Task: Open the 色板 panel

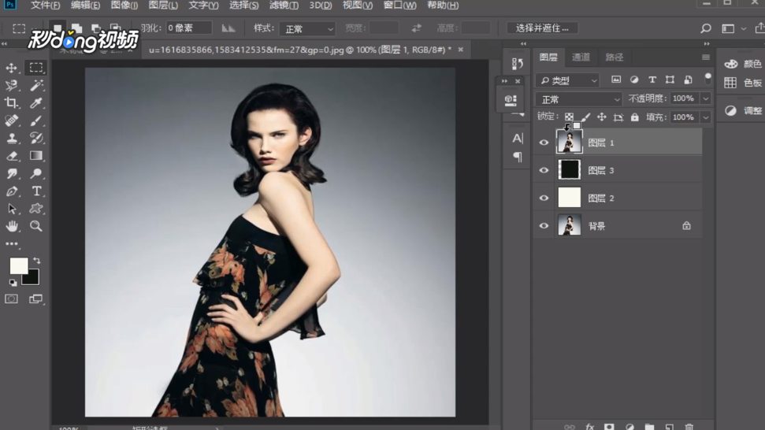Action: coord(743,83)
